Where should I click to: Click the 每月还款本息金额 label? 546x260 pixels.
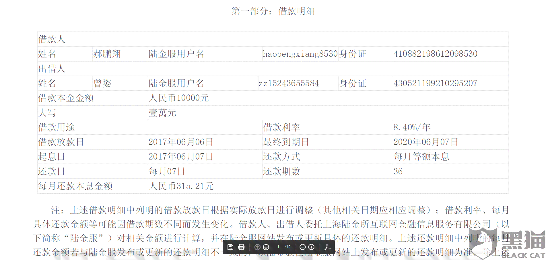point(75,186)
